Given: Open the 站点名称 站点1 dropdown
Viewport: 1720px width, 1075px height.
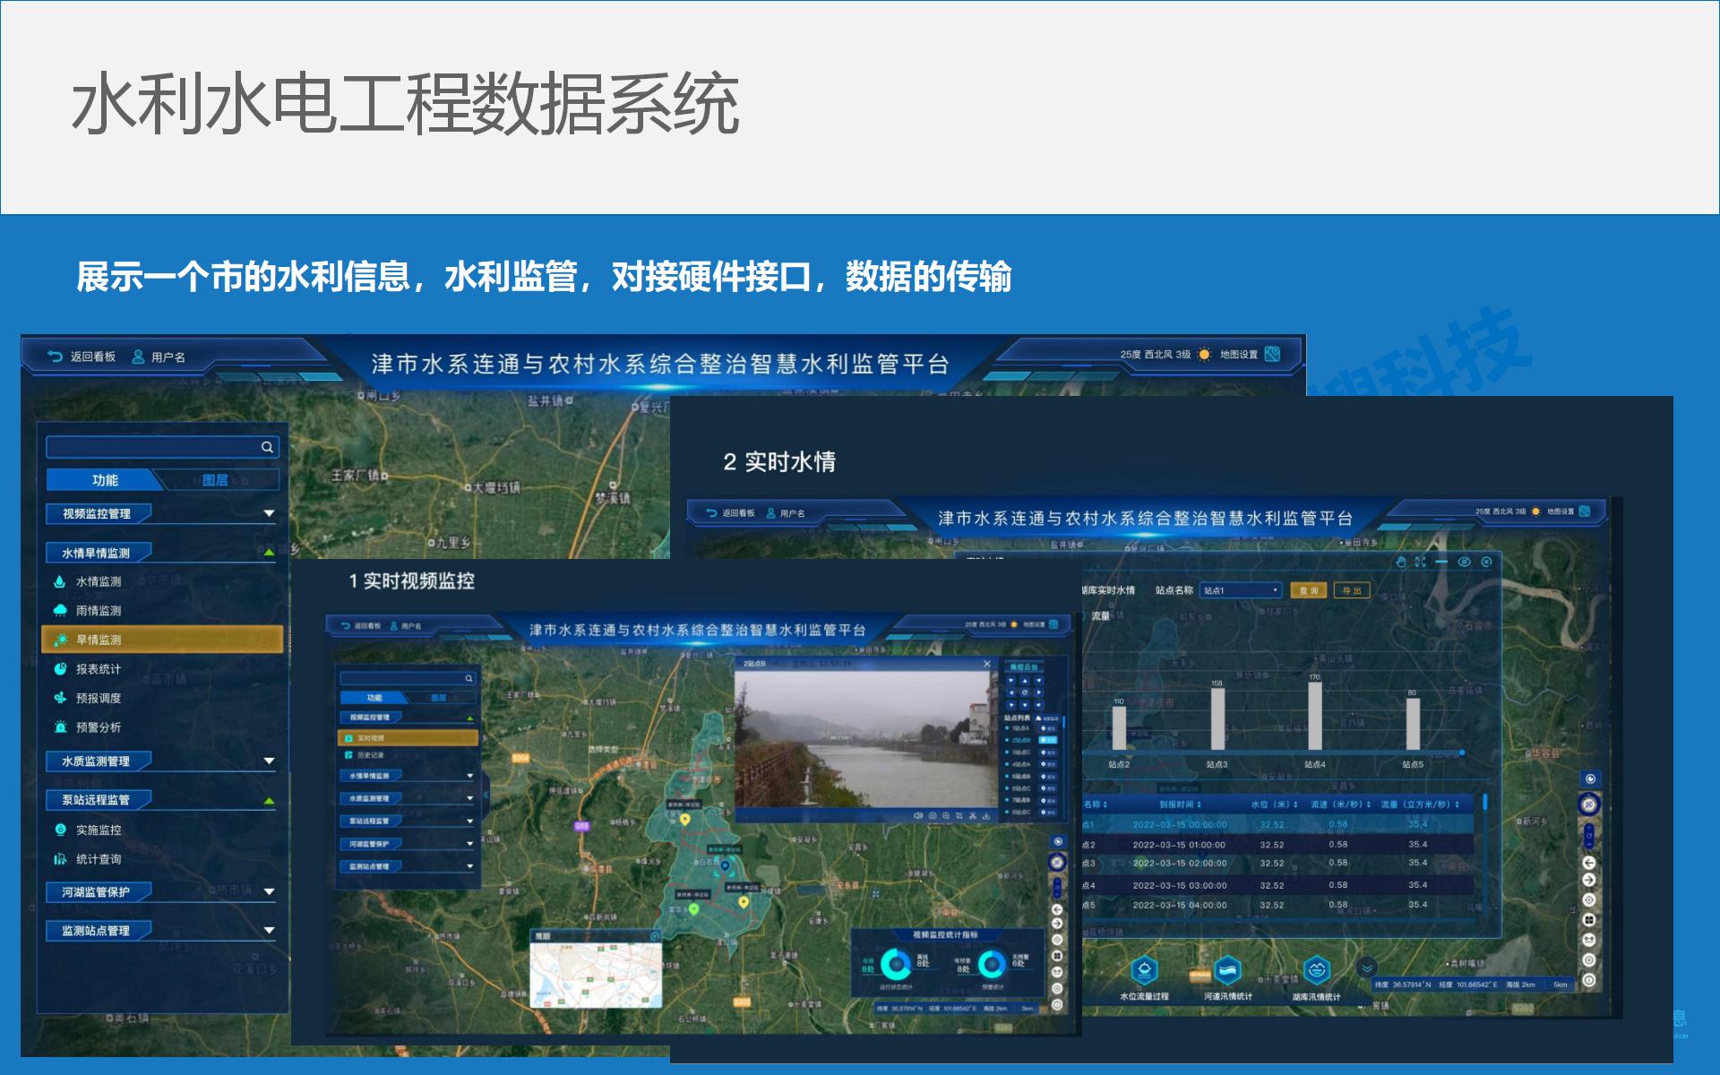Looking at the screenshot, I should (1241, 590).
